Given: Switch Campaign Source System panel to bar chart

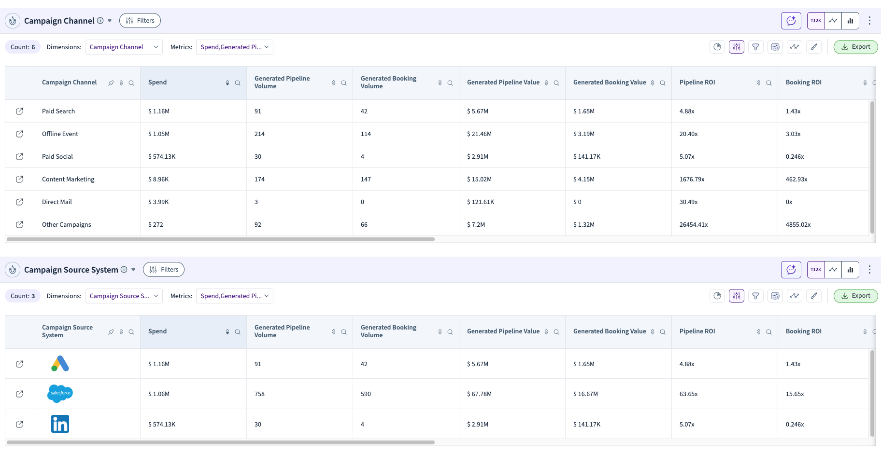Looking at the screenshot, I should click(x=851, y=270).
